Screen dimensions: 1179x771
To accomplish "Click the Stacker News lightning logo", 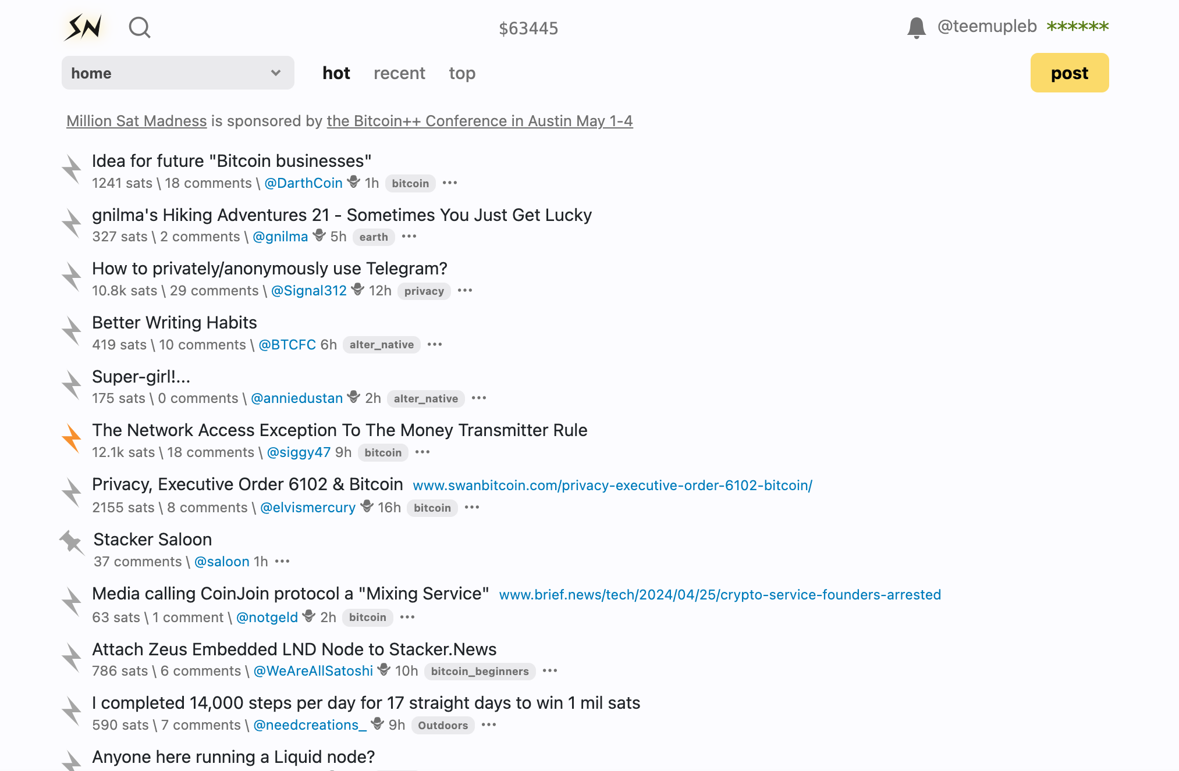I will 84,27.
